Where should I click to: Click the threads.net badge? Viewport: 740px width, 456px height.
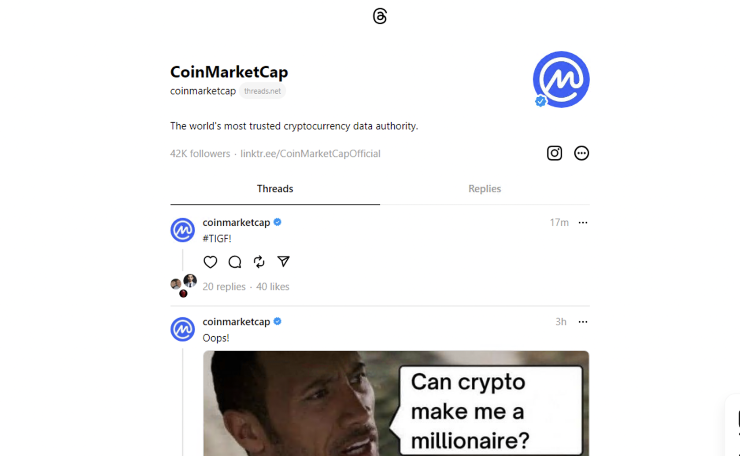click(x=263, y=91)
